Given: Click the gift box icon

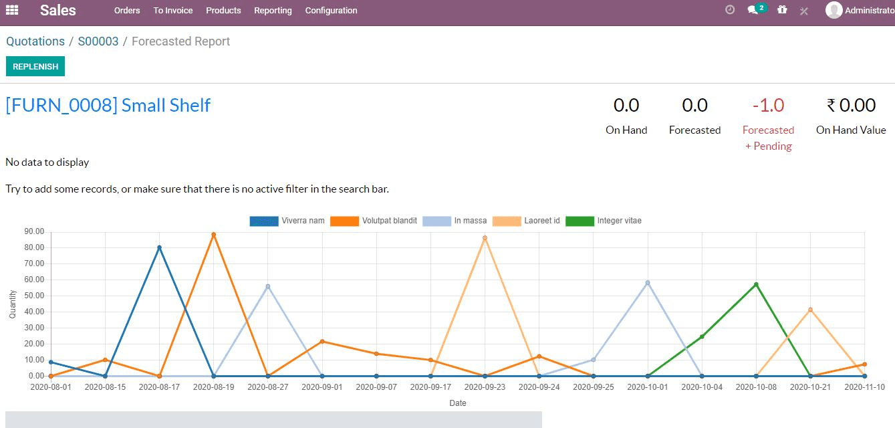Looking at the screenshot, I should pyautogui.click(x=782, y=10).
